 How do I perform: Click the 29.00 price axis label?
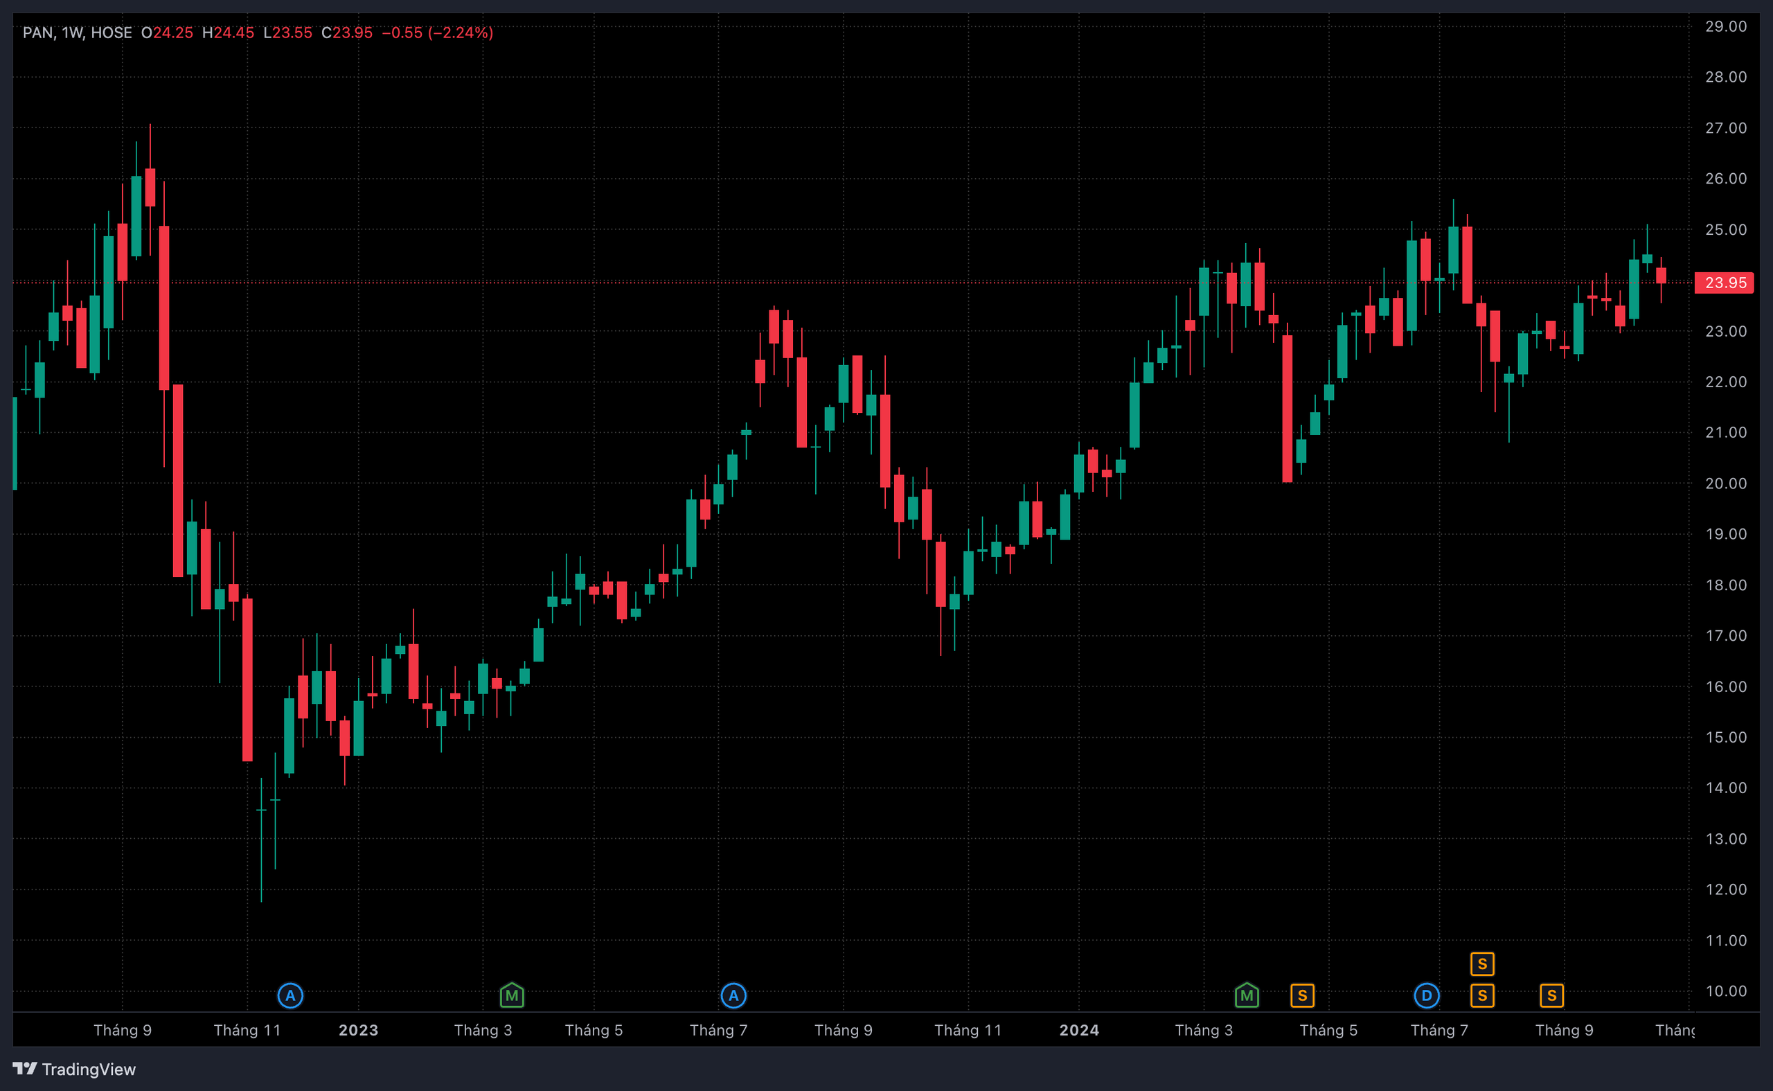coord(1726,27)
